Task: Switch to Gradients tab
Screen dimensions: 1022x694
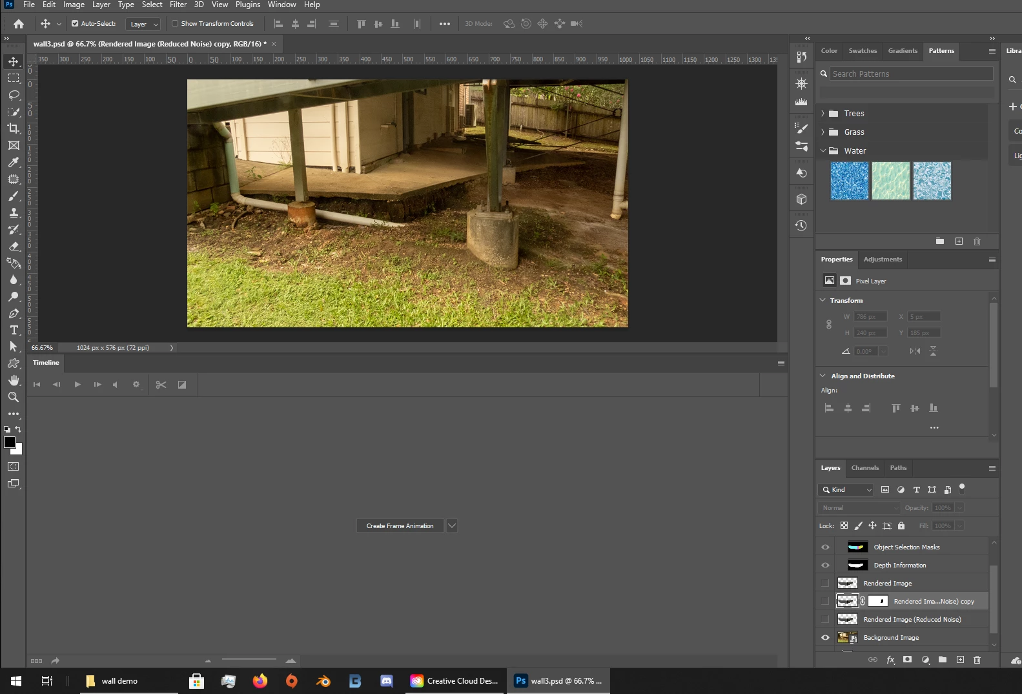Action: coord(903,50)
